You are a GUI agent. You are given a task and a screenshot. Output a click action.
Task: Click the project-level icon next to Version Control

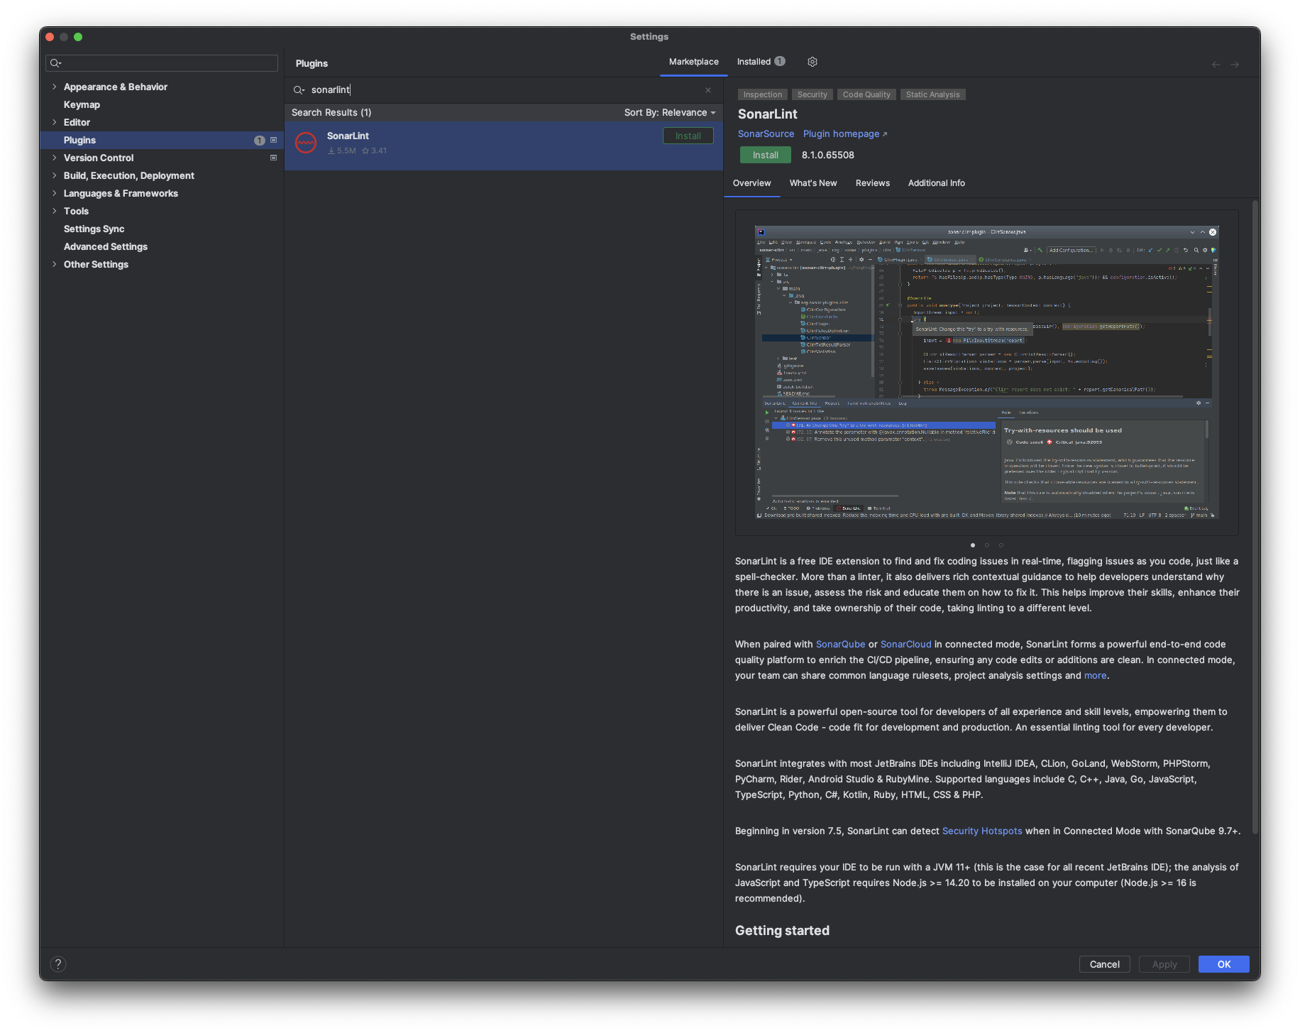click(x=273, y=158)
